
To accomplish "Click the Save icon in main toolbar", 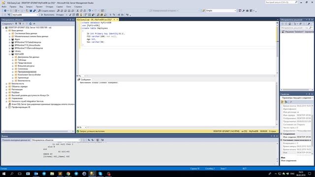I will point(31,11).
